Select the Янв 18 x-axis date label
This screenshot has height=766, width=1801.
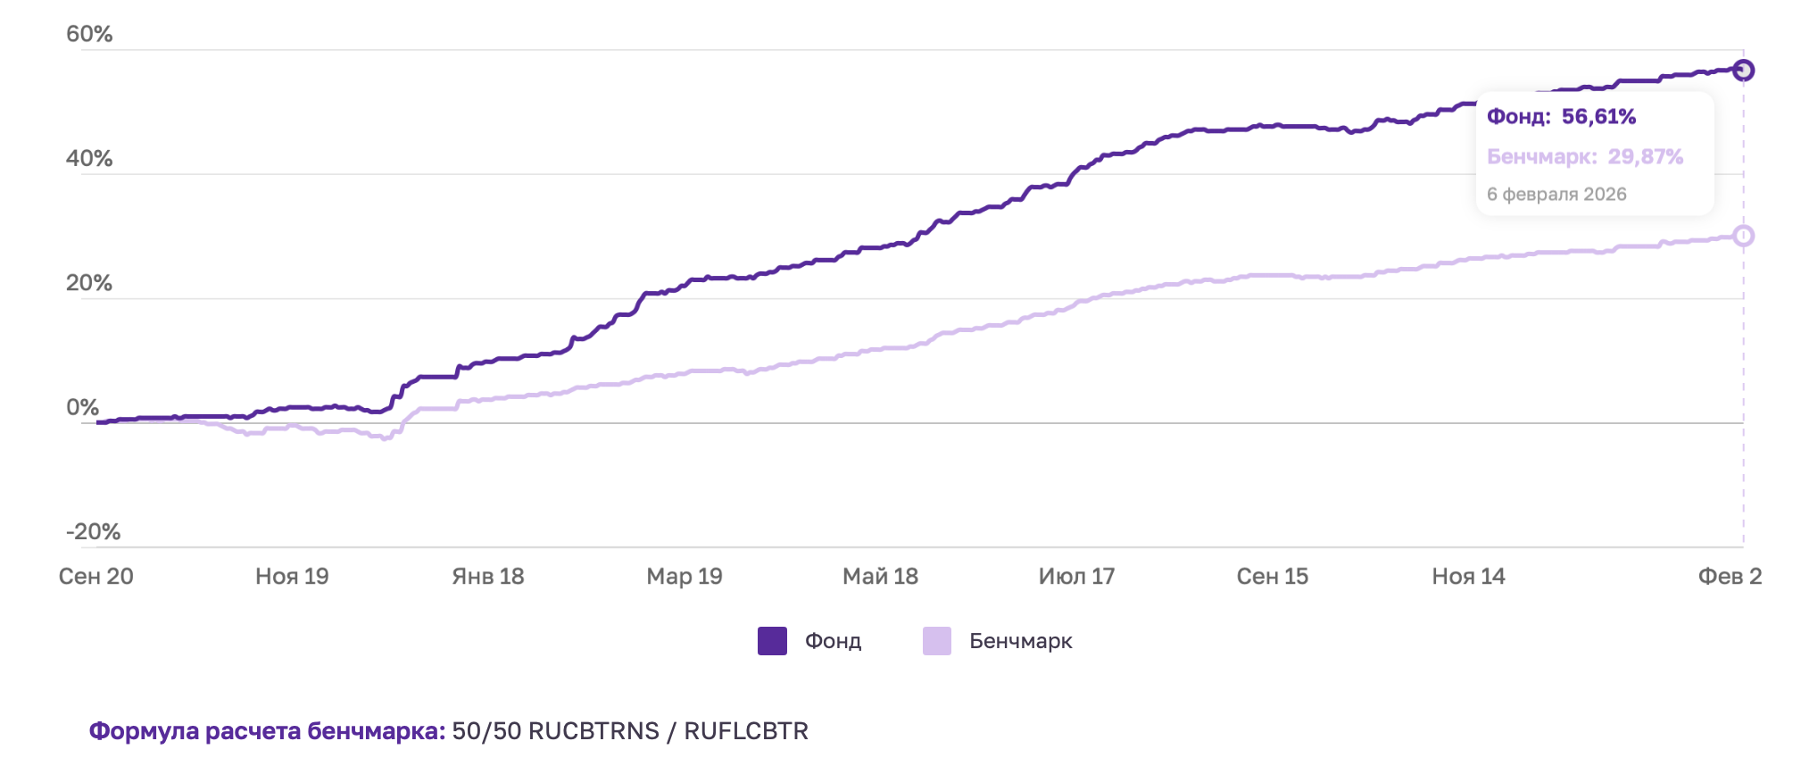pos(488,577)
